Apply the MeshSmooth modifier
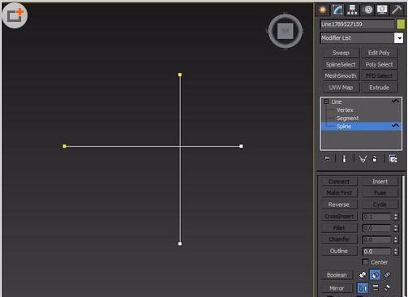Image resolution: width=408 pixels, height=297 pixels. (341, 75)
